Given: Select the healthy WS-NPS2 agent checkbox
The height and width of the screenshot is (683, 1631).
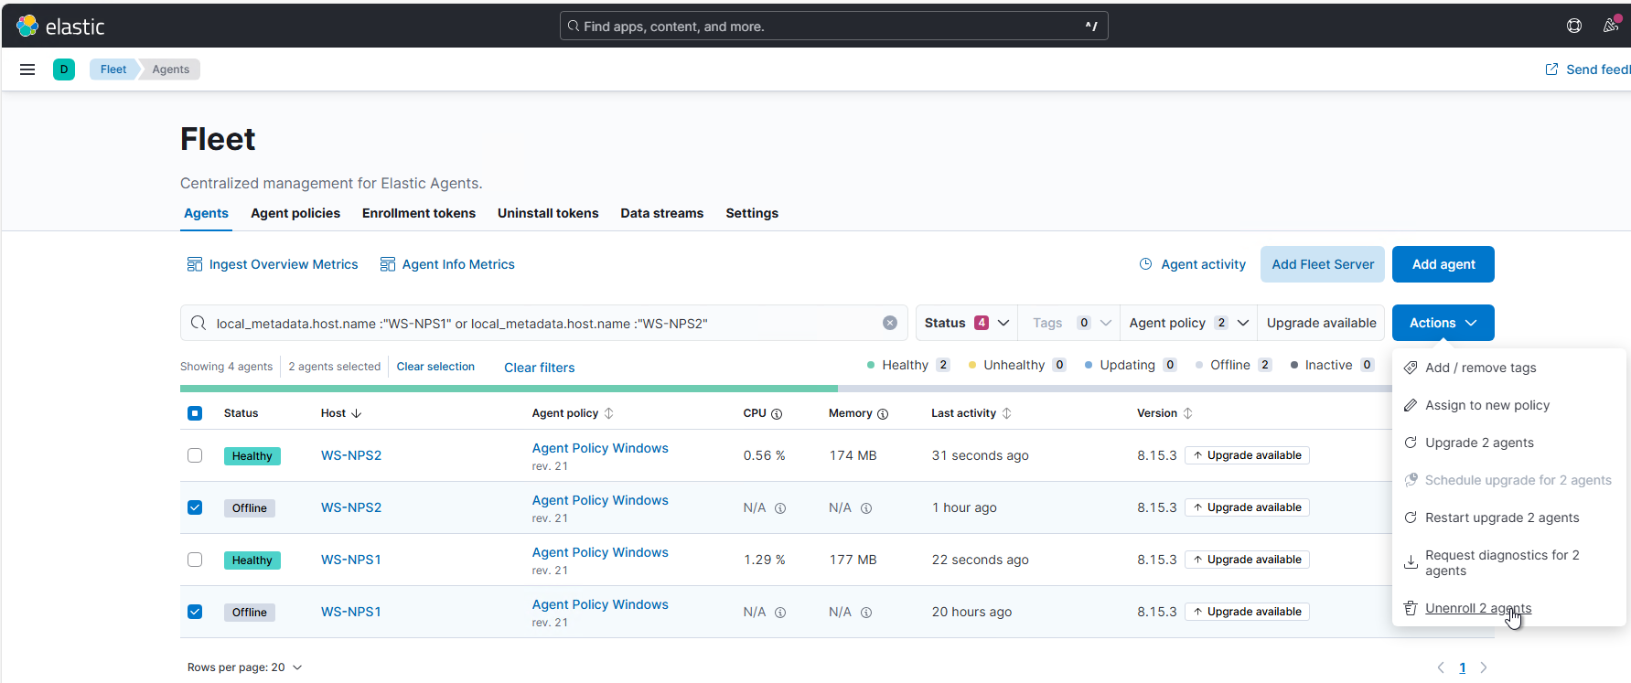Looking at the screenshot, I should 195,455.
